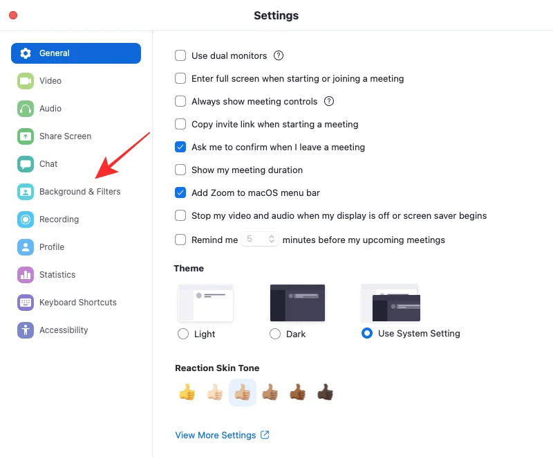Enable Use dual monitors checkbox
The width and height of the screenshot is (553, 457).
180,55
